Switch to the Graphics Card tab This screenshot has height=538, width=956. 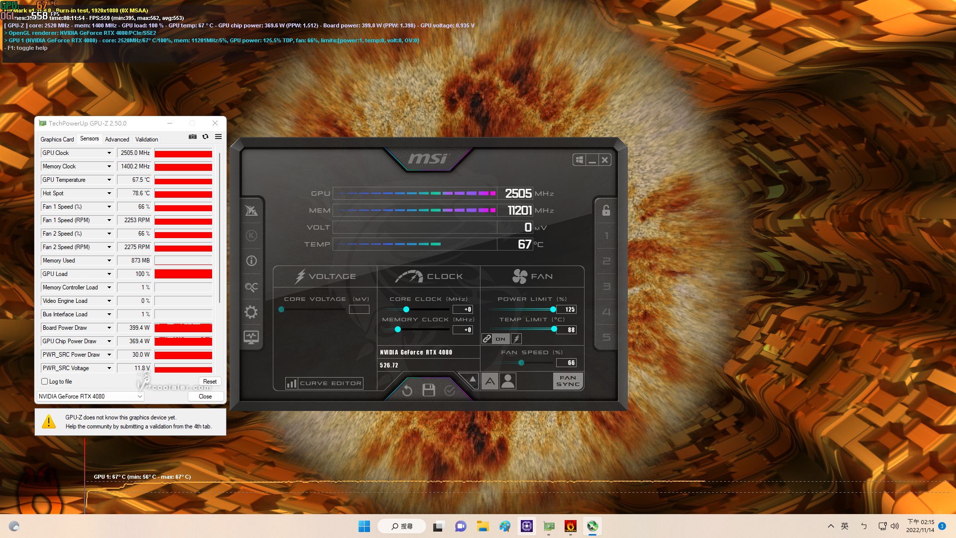pyautogui.click(x=57, y=139)
